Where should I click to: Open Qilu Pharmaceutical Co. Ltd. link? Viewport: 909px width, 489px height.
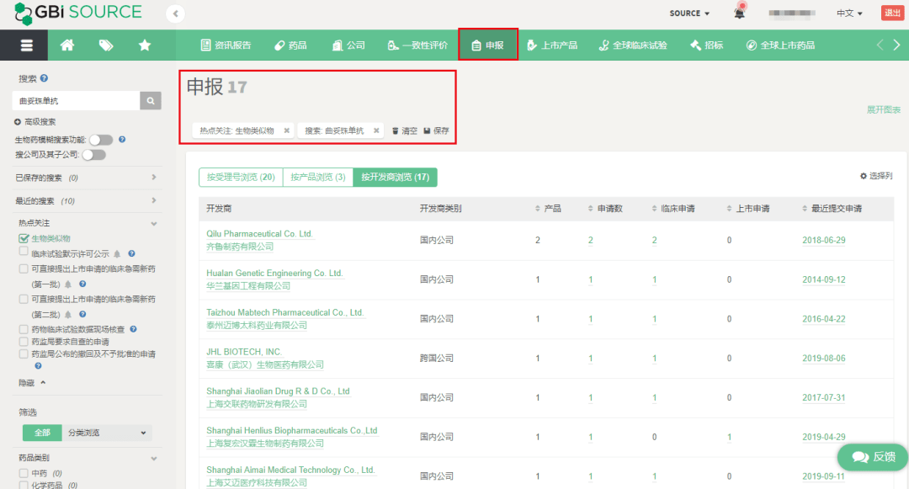click(x=259, y=233)
